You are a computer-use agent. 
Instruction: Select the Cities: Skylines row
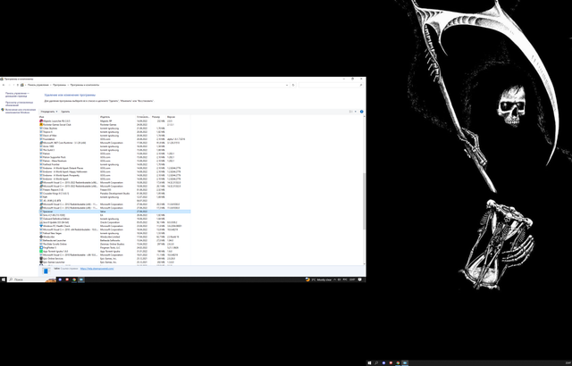[114, 129]
